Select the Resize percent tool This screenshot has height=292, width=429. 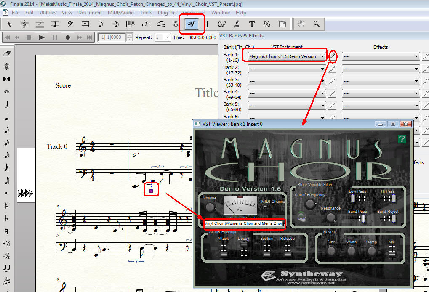pos(267,24)
